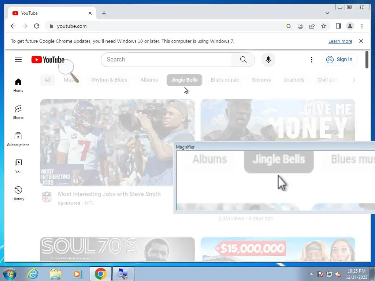Click the muted volume tray icon

coord(338,274)
